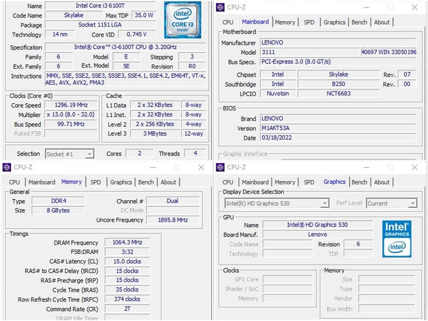Select the BIOS Date value '03/18/2022'
The height and width of the screenshot is (321, 428).
coord(338,138)
